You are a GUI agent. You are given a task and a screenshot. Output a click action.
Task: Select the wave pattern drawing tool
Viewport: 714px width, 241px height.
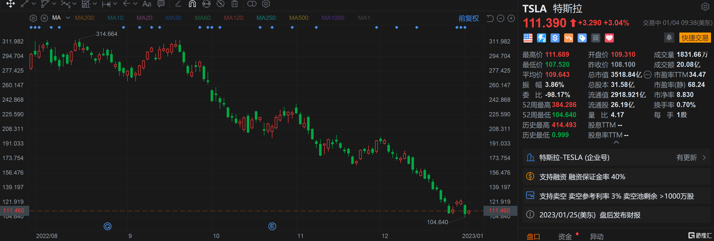point(66,4)
